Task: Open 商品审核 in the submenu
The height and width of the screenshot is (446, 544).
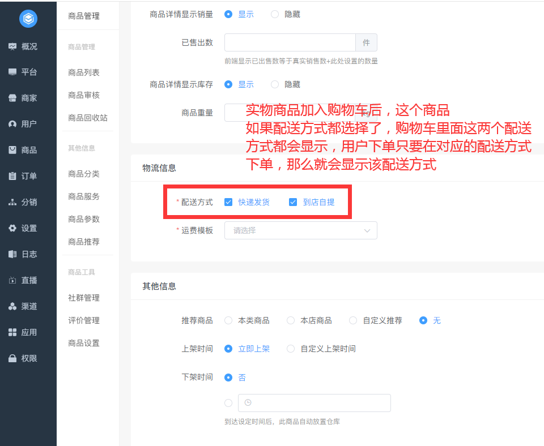Action: (84, 95)
